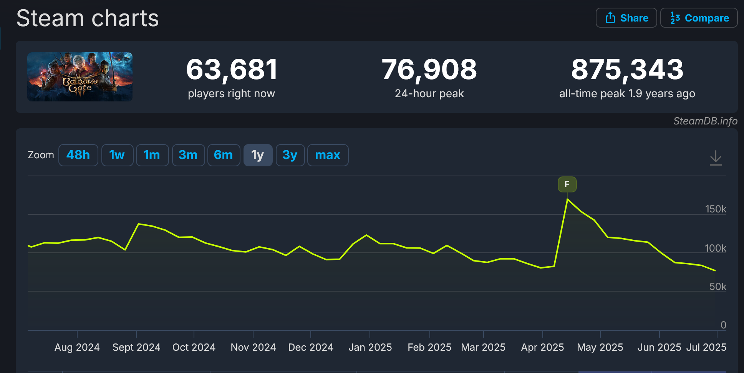Click the Sept 2024 axis label

pyautogui.click(x=136, y=347)
